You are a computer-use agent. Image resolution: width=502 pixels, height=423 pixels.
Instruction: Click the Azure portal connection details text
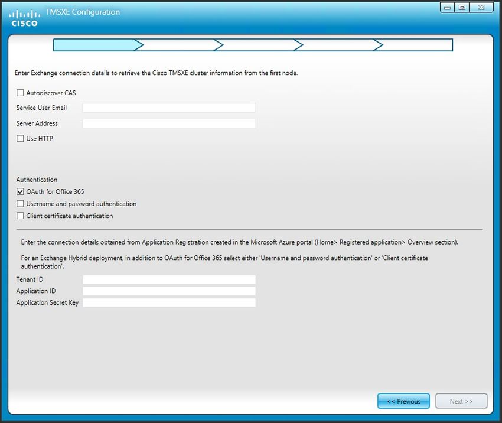tap(239, 242)
